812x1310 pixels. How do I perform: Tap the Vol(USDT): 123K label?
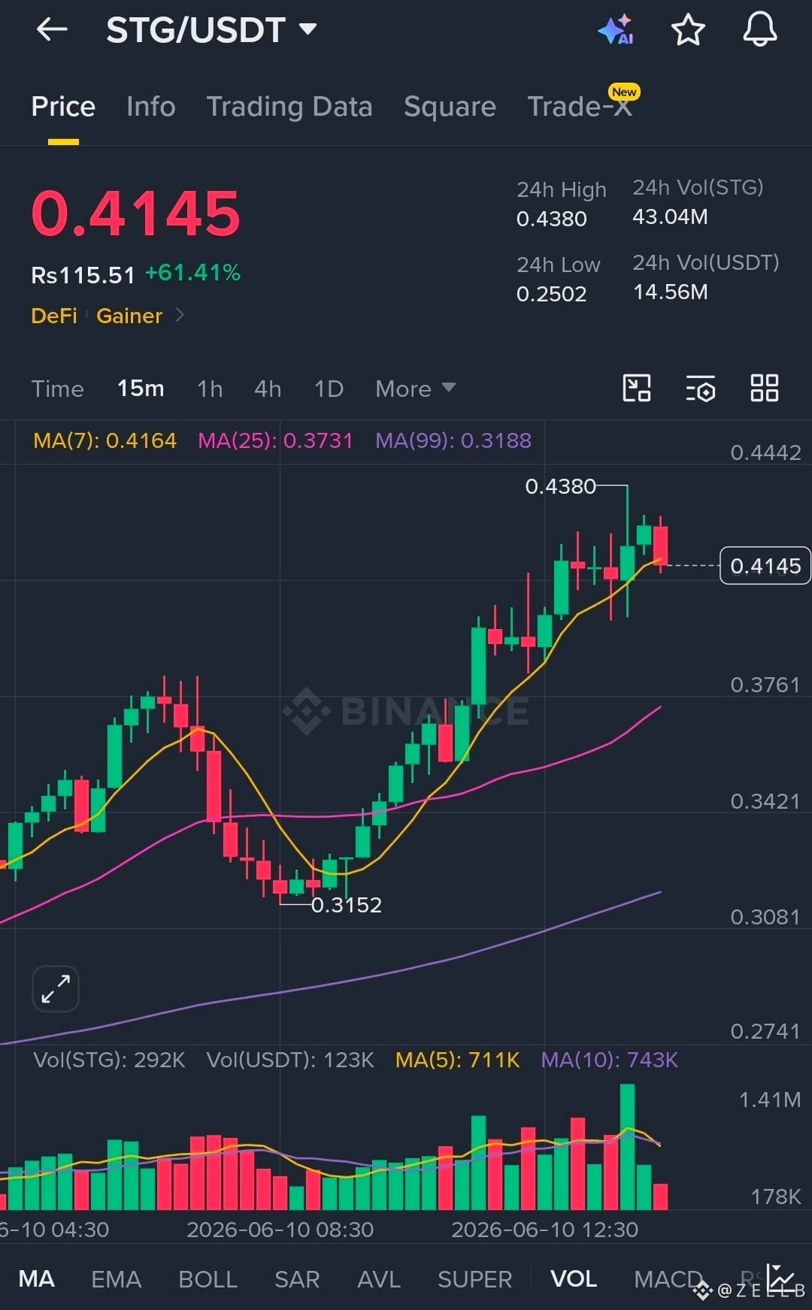pos(290,1060)
